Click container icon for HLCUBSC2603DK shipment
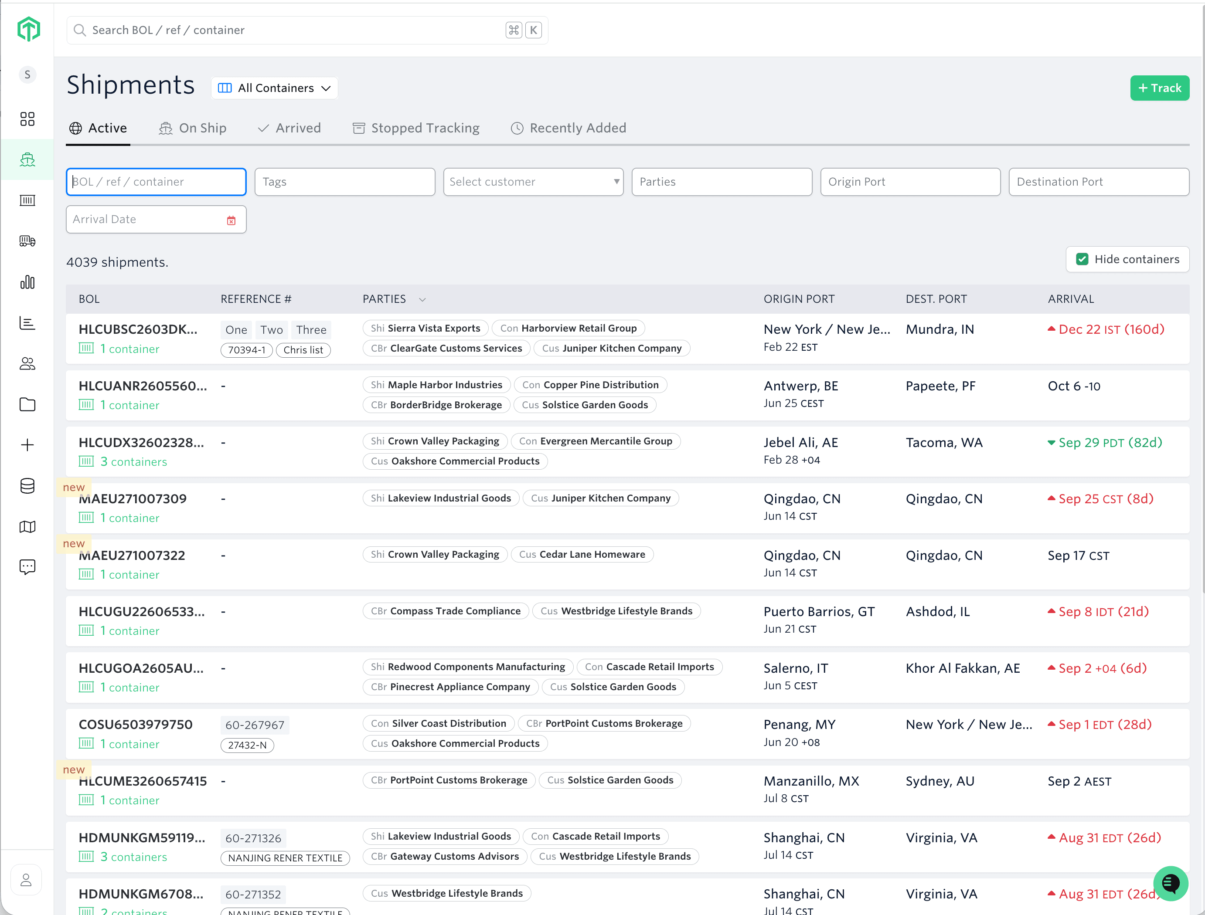Screen dimensions: 1205x915 86,348
